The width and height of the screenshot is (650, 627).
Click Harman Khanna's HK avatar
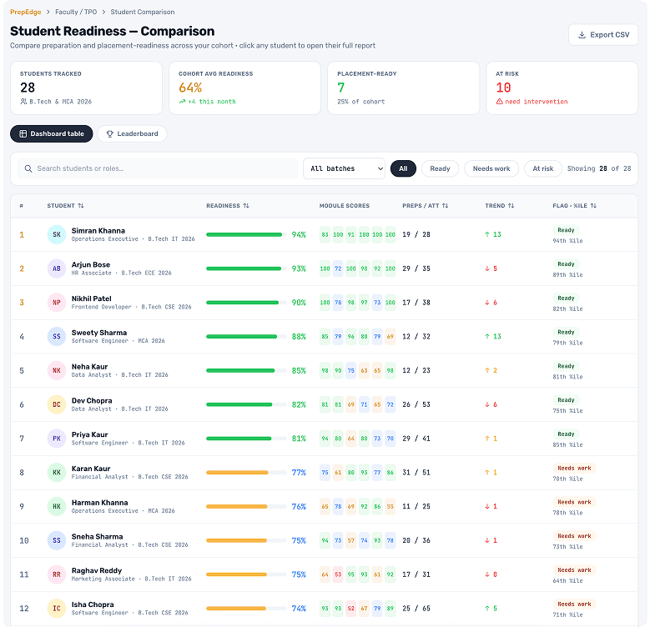(57, 506)
